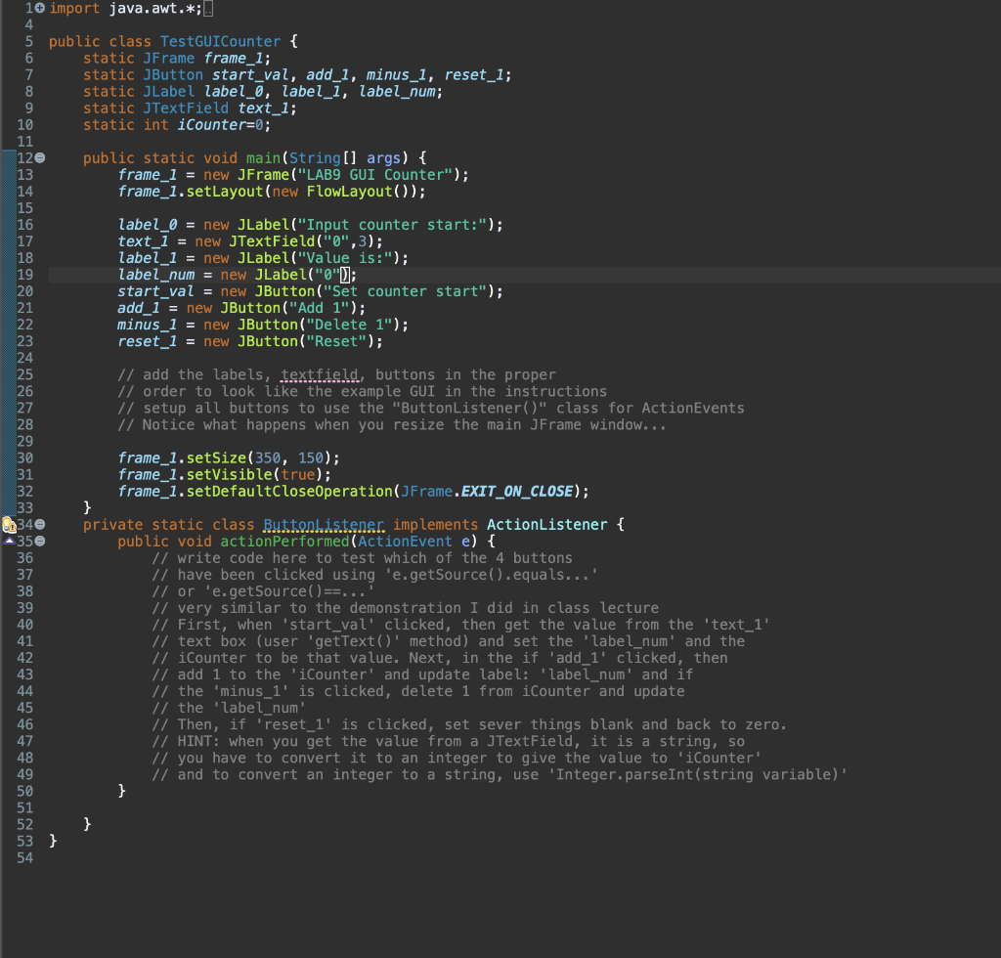The image size is (1001, 958).
Task: Click the fold minus icon at line 12
Action: [x=39, y=157]
